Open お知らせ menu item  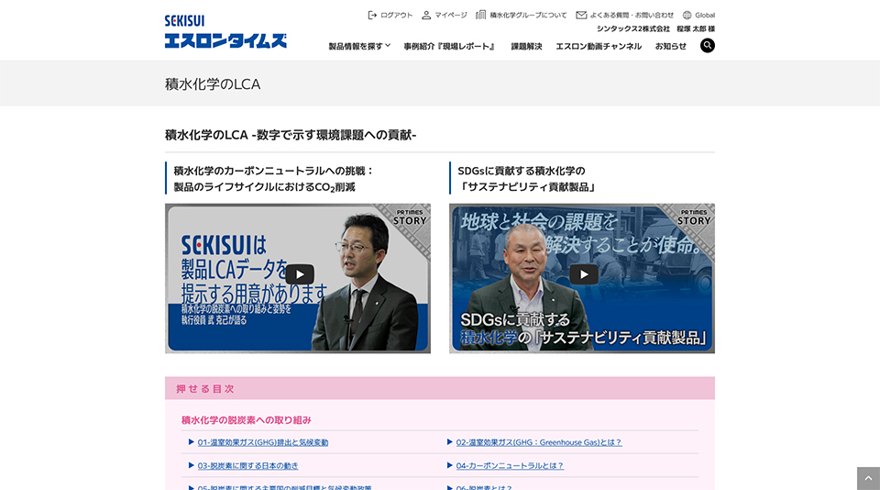click(x=671, y=46)
